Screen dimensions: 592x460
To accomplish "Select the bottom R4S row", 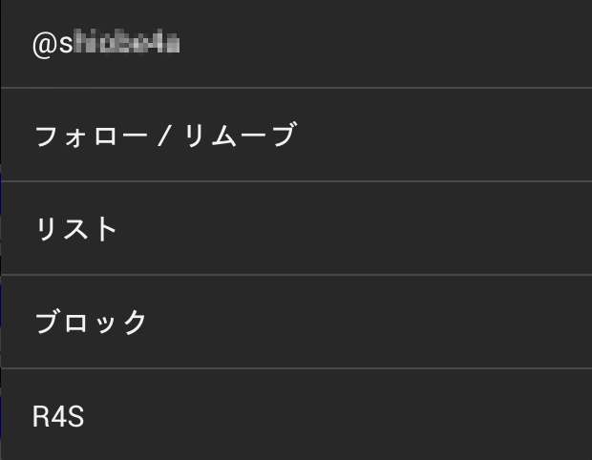I will pos(296,417).
